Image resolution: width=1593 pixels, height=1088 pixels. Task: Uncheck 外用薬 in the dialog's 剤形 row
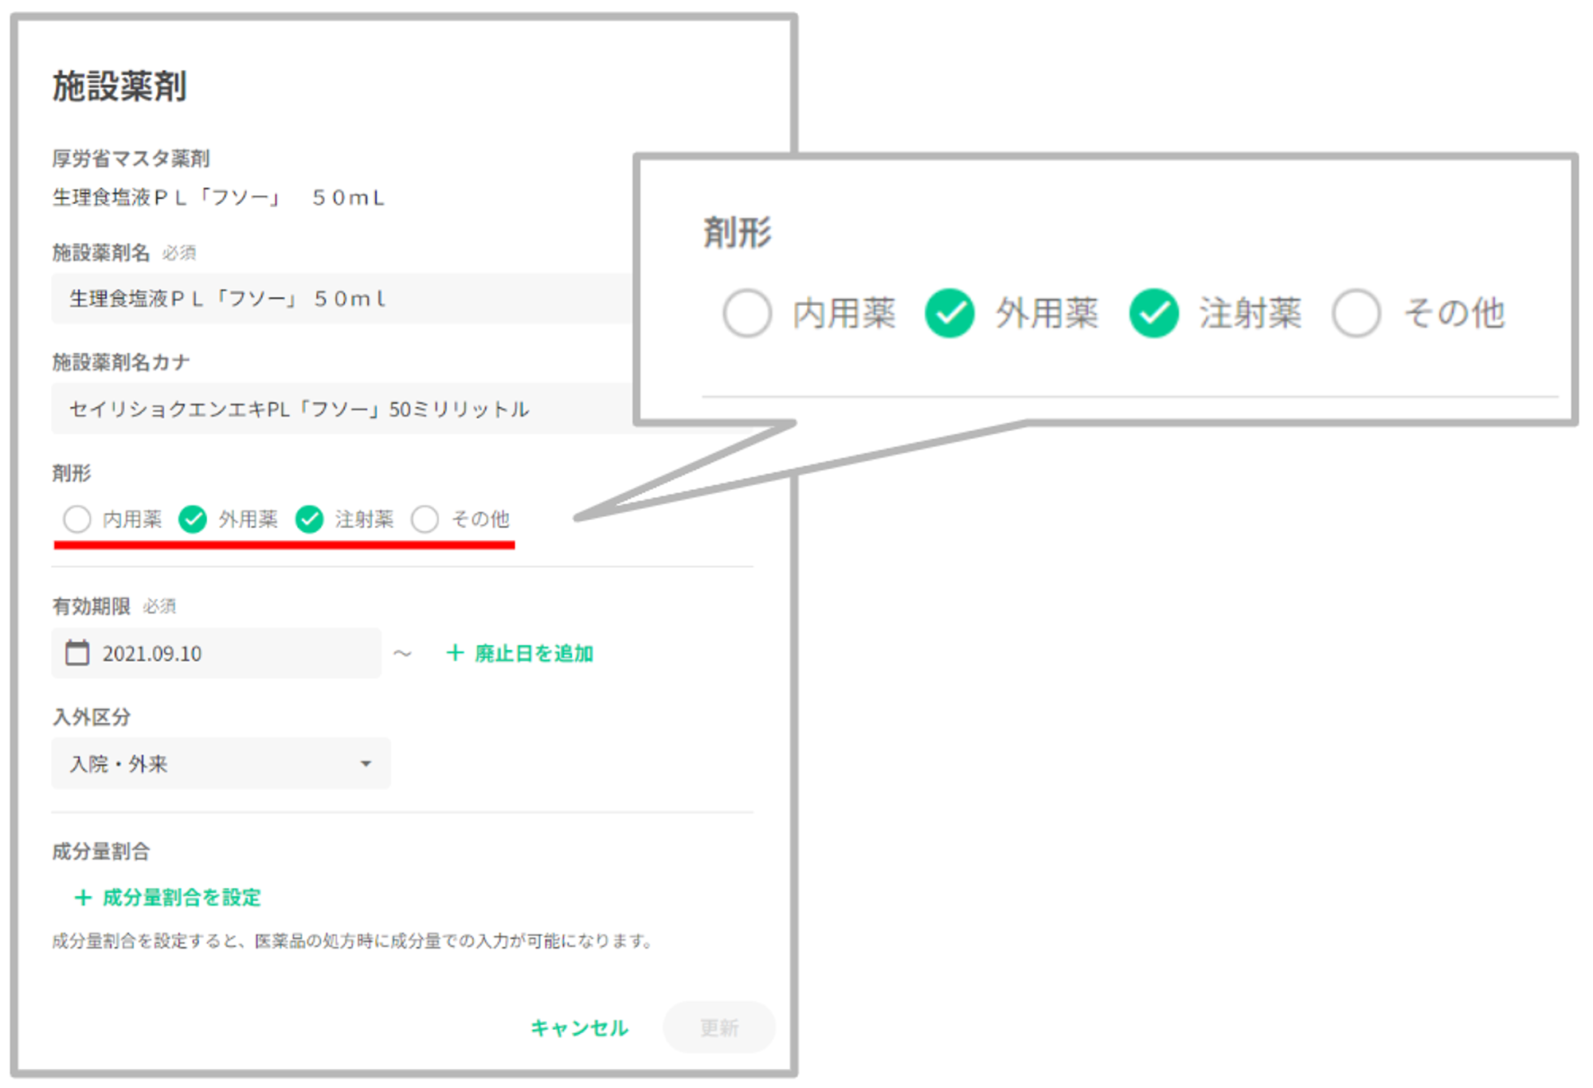point(193,519)
